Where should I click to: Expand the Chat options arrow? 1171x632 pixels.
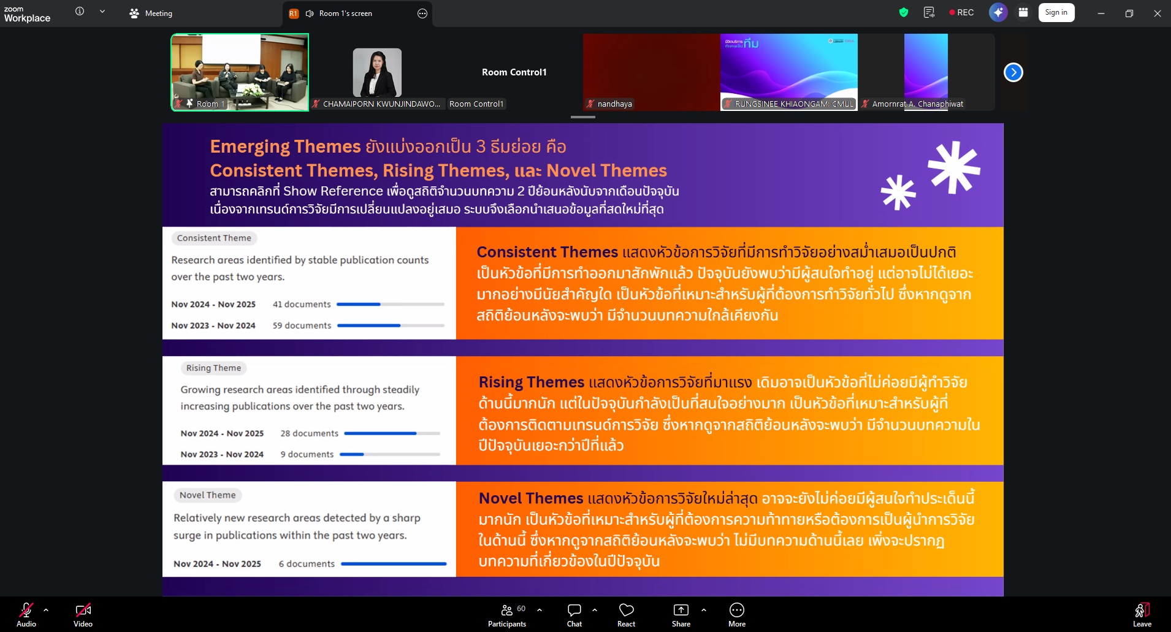pos(594,610)
